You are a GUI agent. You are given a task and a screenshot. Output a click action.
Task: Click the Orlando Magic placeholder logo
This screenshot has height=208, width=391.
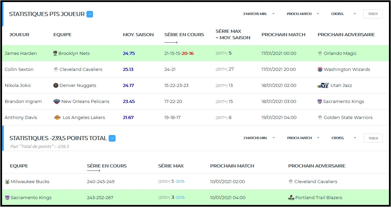coord(320,53)
